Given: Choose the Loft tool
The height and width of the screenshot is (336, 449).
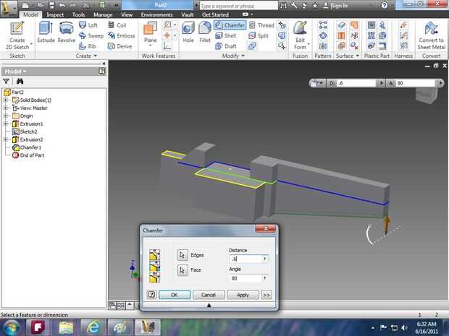Looking at the screenshot, I should (88, 25).
